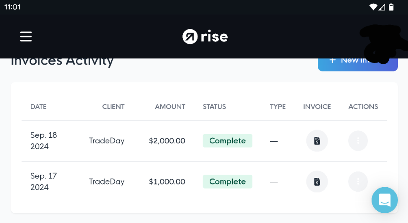Tap the cellular signal icon
The width and height of the screenshot is (408, 223).
pyautogui.click(x=382, y=7)
